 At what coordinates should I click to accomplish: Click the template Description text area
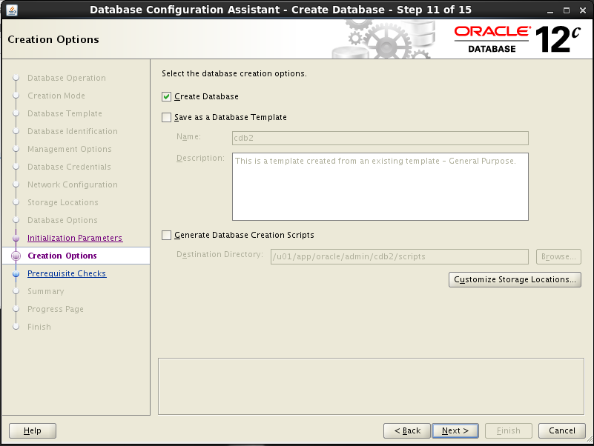tap(380, 187)
